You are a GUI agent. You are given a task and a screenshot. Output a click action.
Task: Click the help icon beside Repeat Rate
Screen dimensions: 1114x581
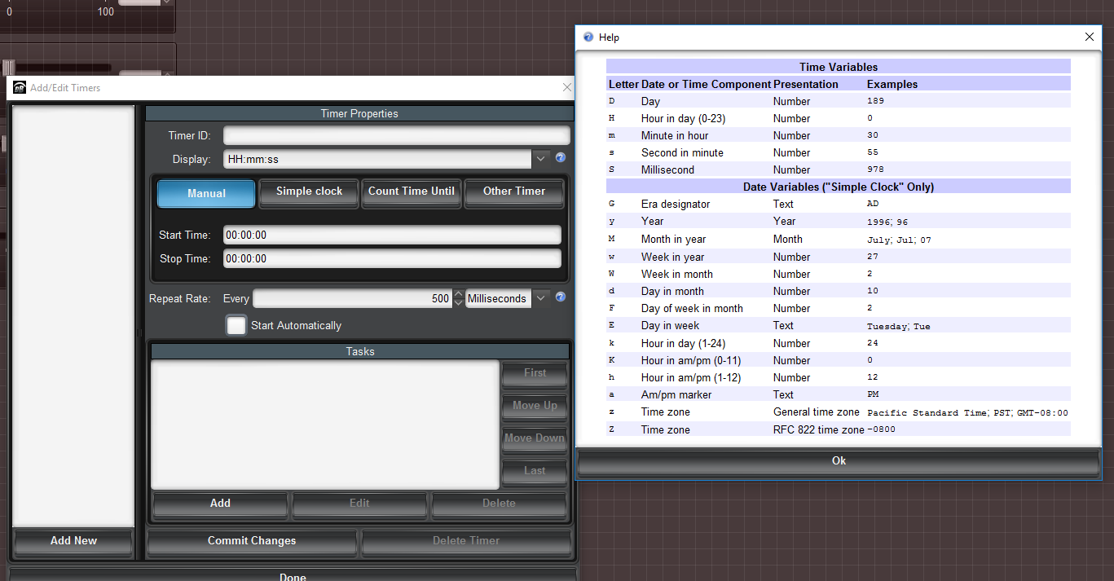561,297
